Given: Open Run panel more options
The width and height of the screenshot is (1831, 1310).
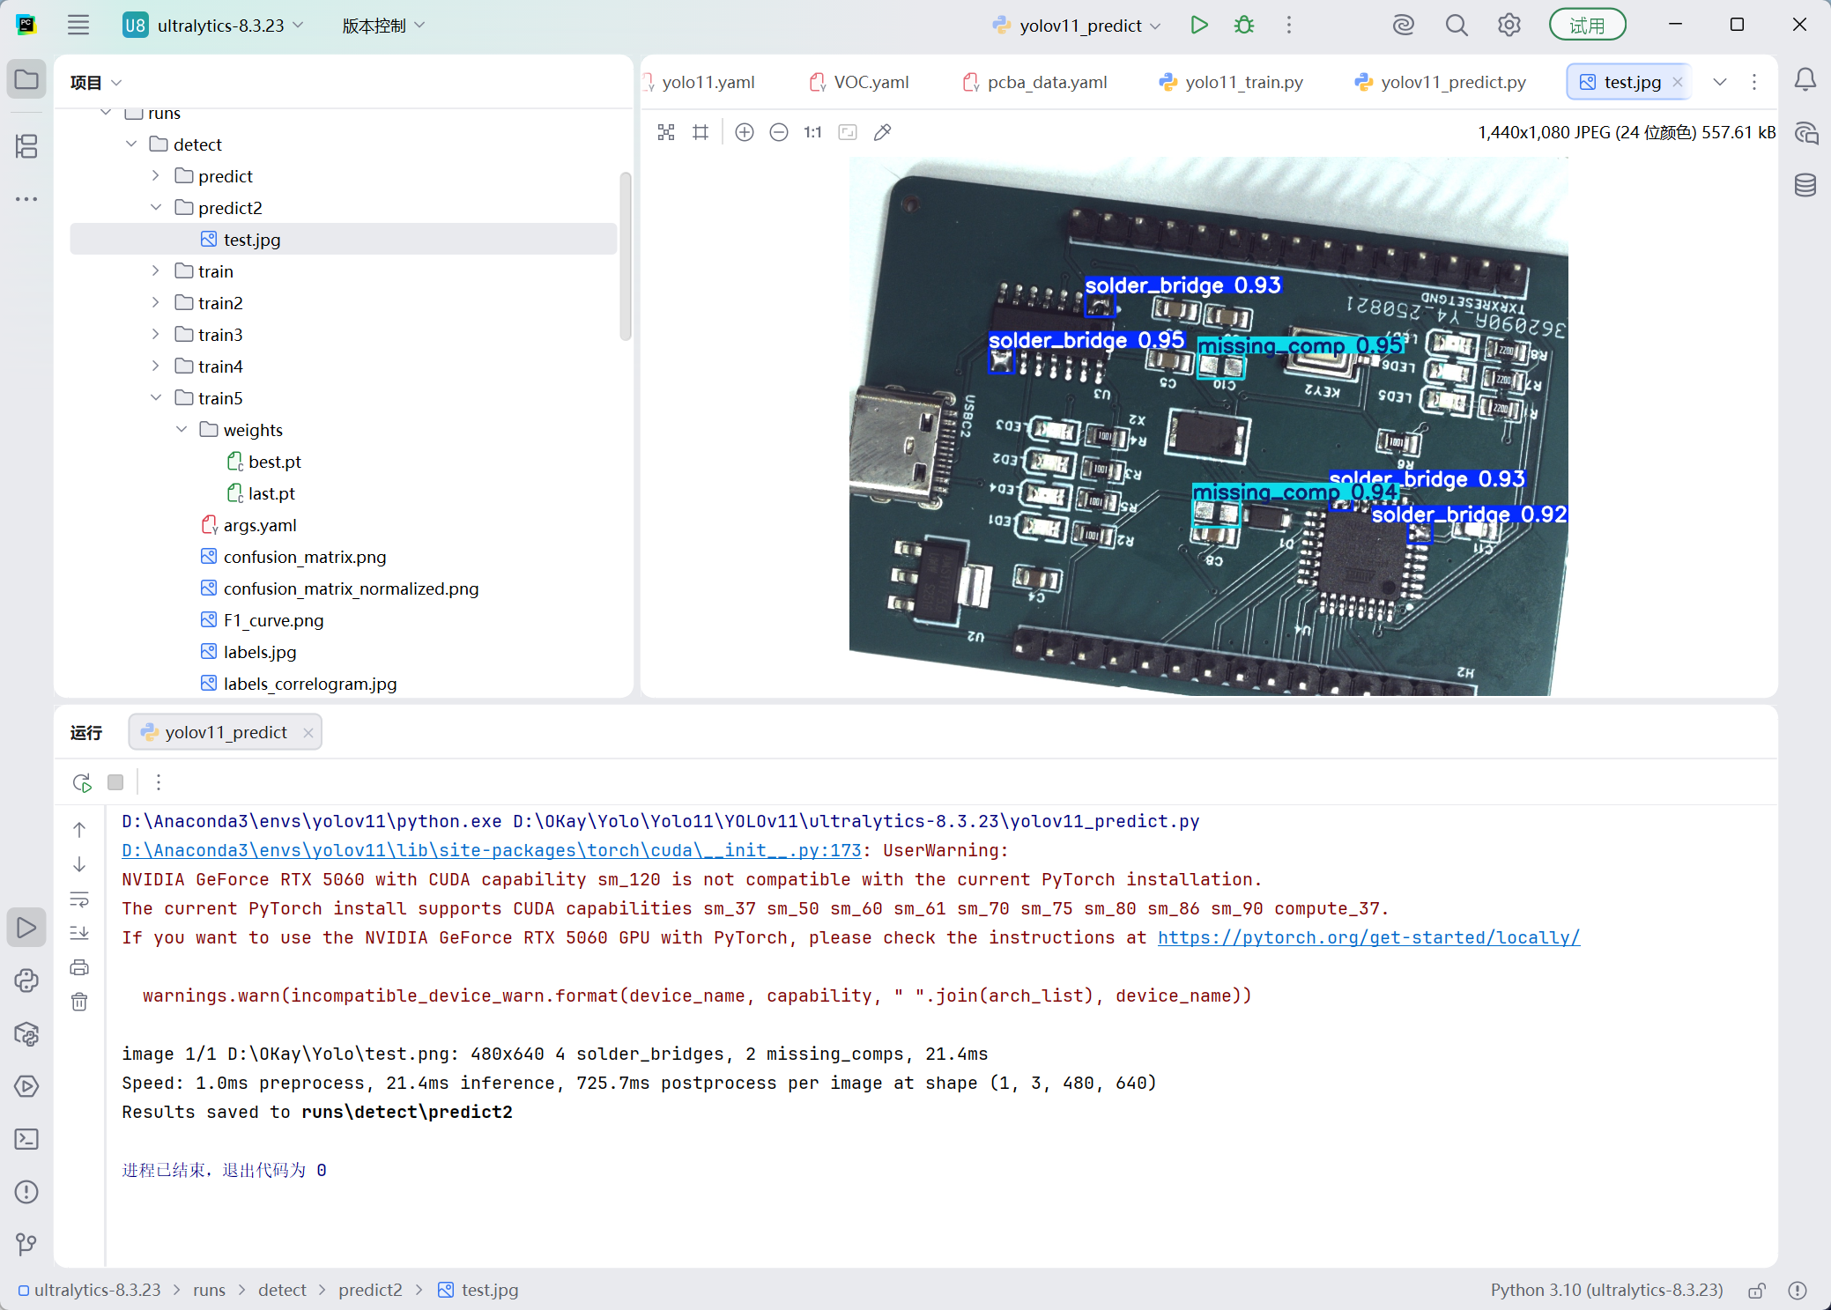Looking at the screenshot, I should [159, 782].
